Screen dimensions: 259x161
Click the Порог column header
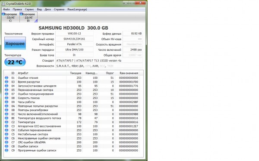107,73
